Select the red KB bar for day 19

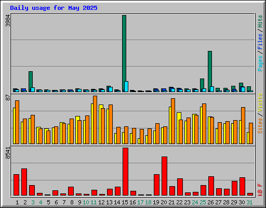[x=156, y=185]
